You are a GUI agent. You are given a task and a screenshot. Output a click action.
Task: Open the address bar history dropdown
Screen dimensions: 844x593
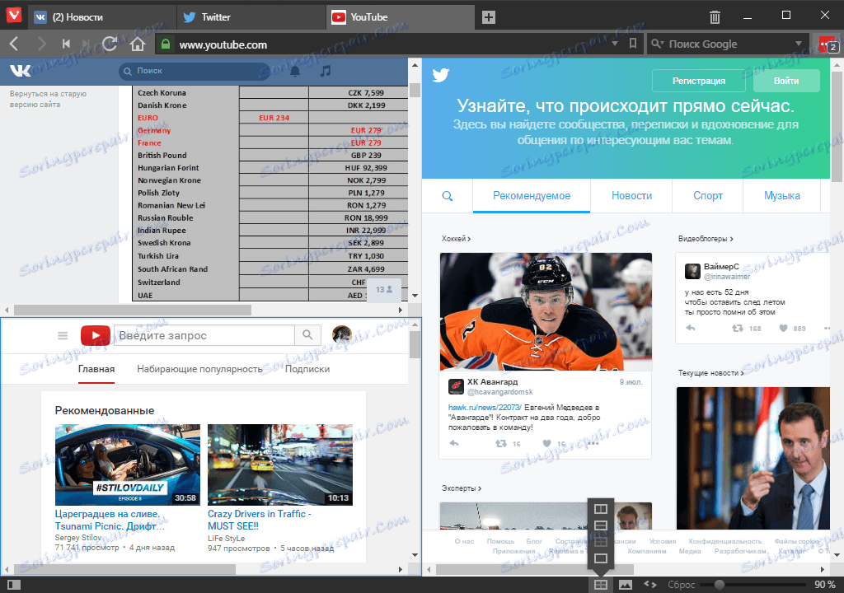[615, 44]
